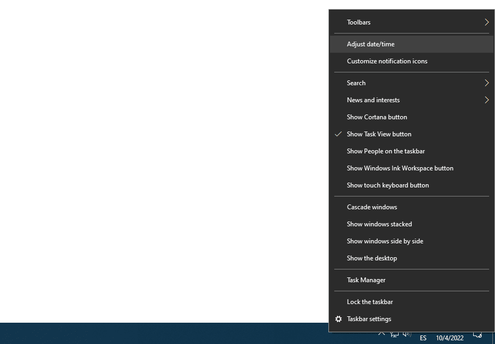Open Taskbar settings
This screenshot has width=495, height=344.
(369, 318)
